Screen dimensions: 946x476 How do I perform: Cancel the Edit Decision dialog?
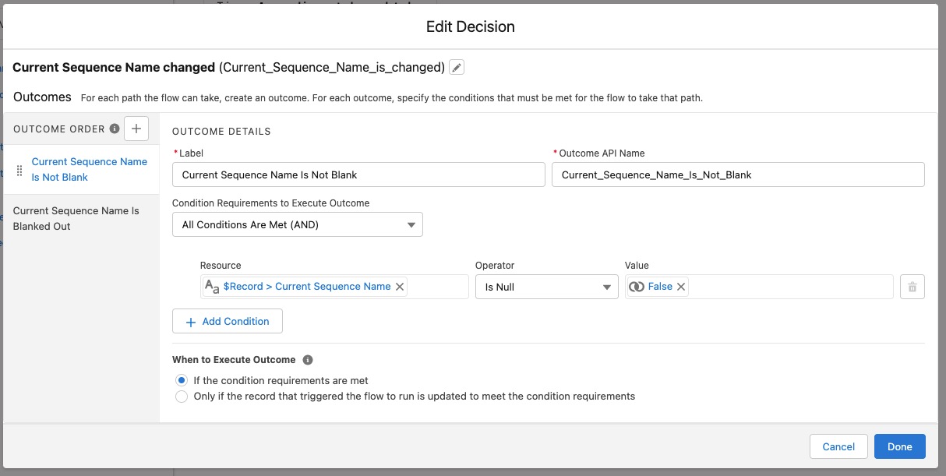838,446
